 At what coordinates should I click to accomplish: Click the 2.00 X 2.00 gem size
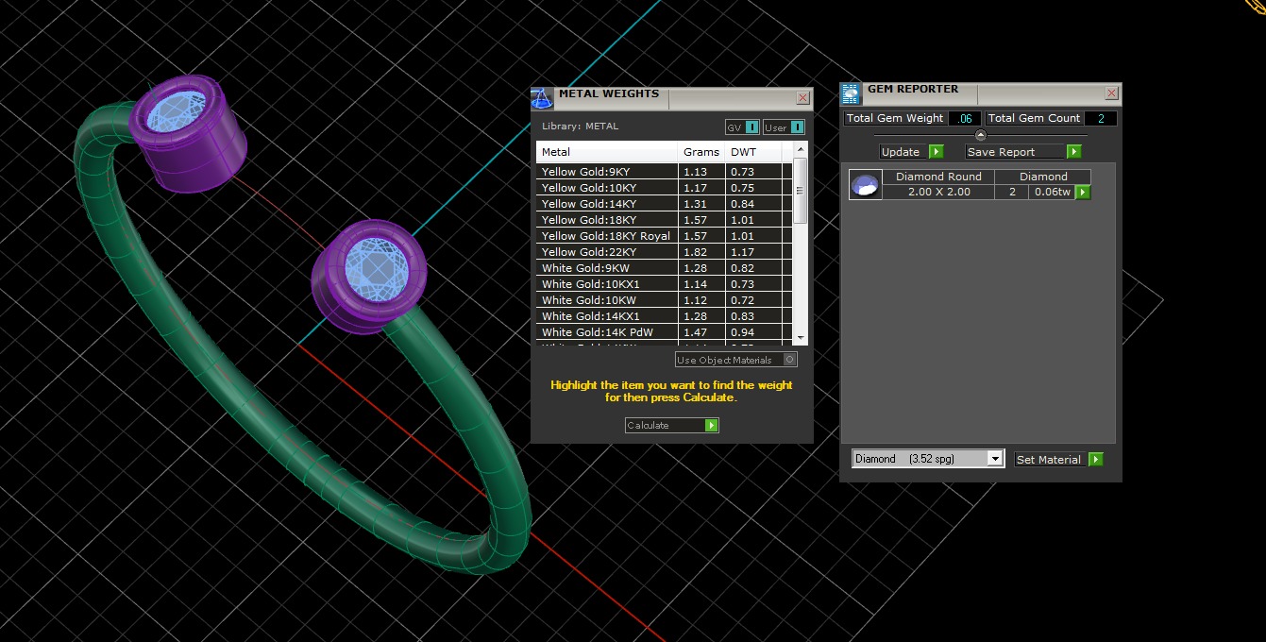(x=938, y=192)
